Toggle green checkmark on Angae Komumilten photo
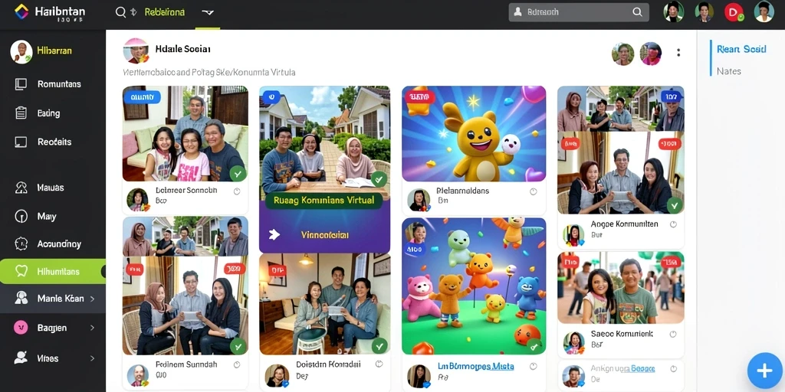Screen dimensions: 785x392 coord(675,205)
